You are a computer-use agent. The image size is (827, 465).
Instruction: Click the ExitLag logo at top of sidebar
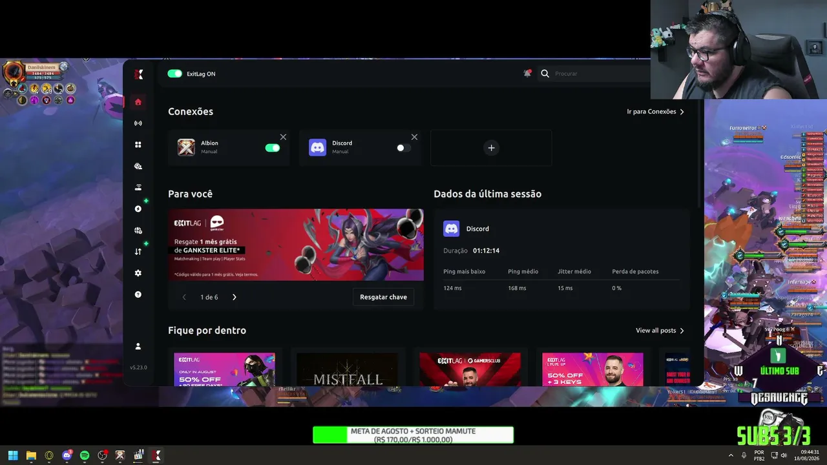click(138, 74)
